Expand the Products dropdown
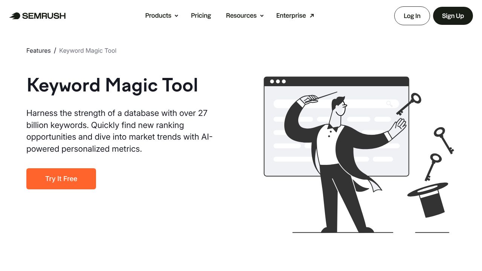 158,15
